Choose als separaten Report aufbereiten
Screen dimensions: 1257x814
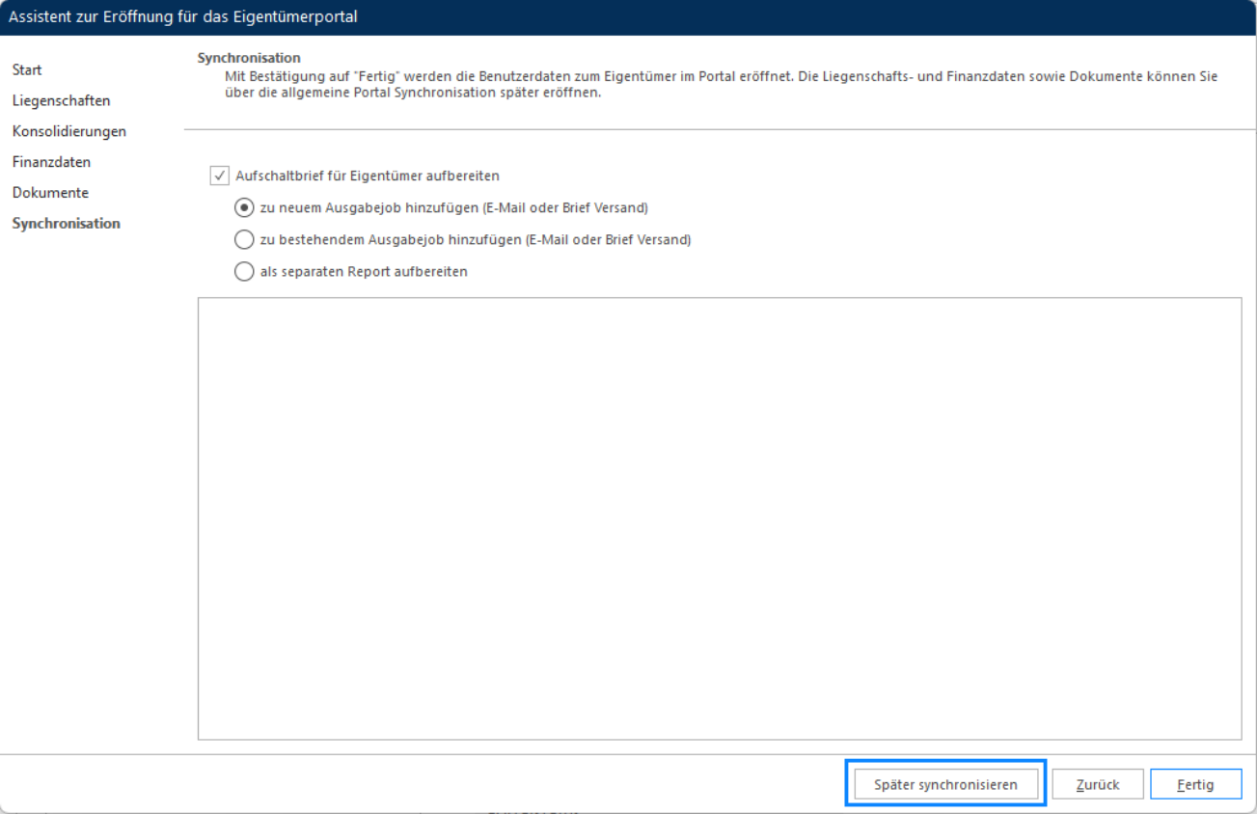pos(245,271)
